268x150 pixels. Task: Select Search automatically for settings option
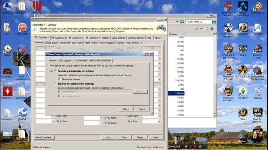(x=55, y=71)
